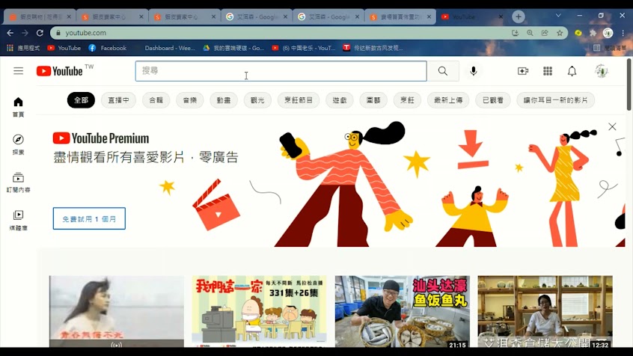Image resolution: width=633 pixels, height=356 pixels.
Task: Switch to the active YouTube browser tab
Action: tap(471, 17)
